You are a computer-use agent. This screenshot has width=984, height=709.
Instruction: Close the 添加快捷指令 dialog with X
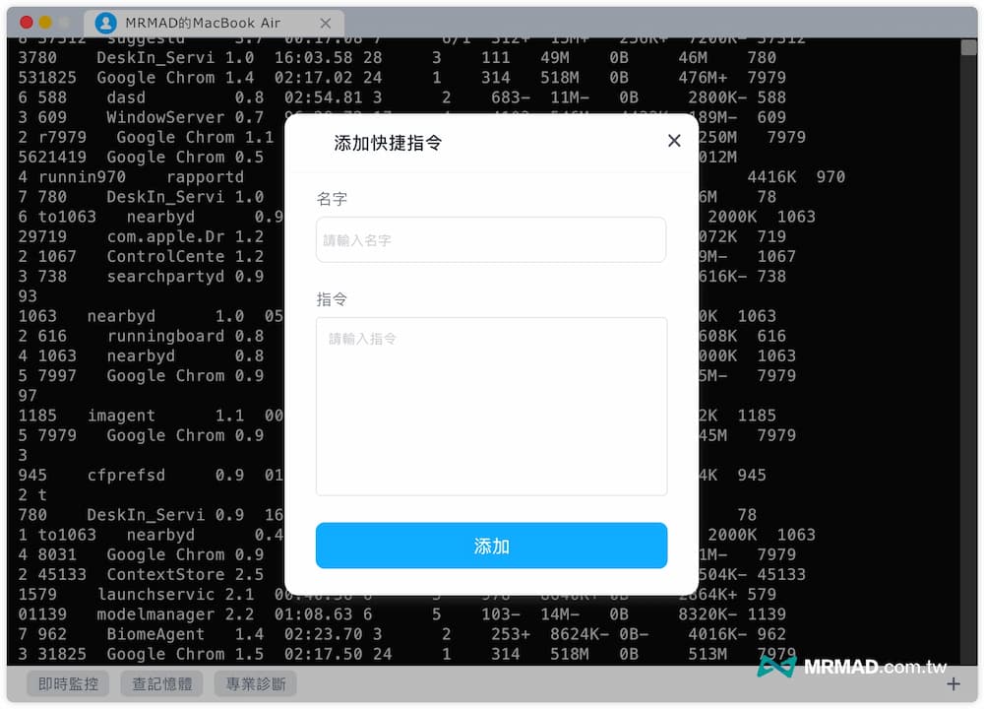[x=674, y=141]
